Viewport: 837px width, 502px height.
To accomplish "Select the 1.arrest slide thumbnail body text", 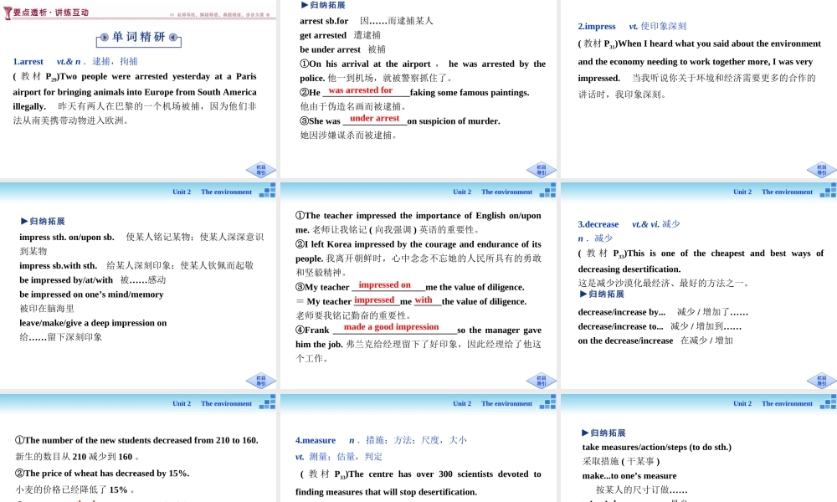I will pyautogui.click(x=135, y=99).
